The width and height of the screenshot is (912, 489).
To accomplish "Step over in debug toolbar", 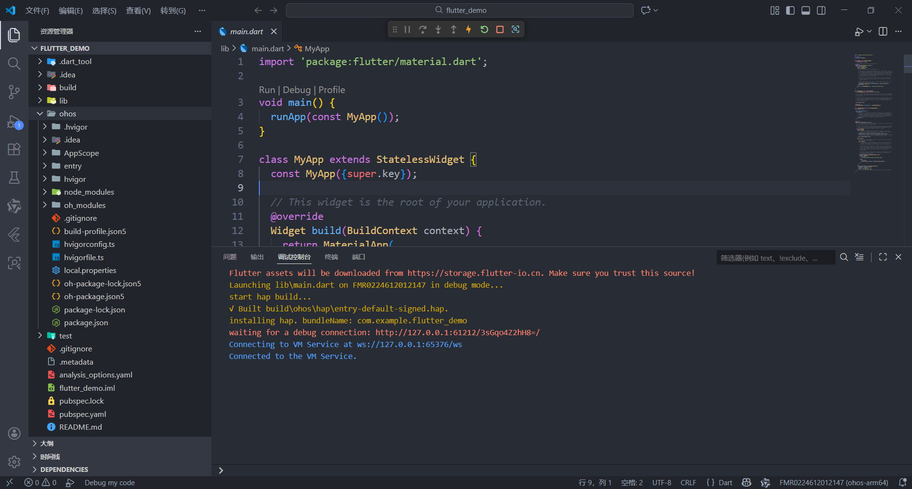I will tap(423, 29).
